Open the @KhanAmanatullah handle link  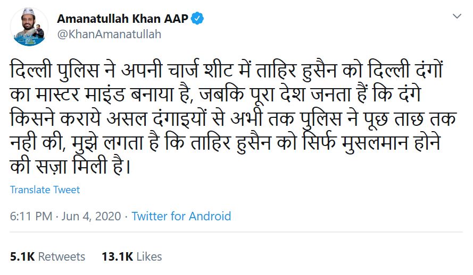(109, 35)
